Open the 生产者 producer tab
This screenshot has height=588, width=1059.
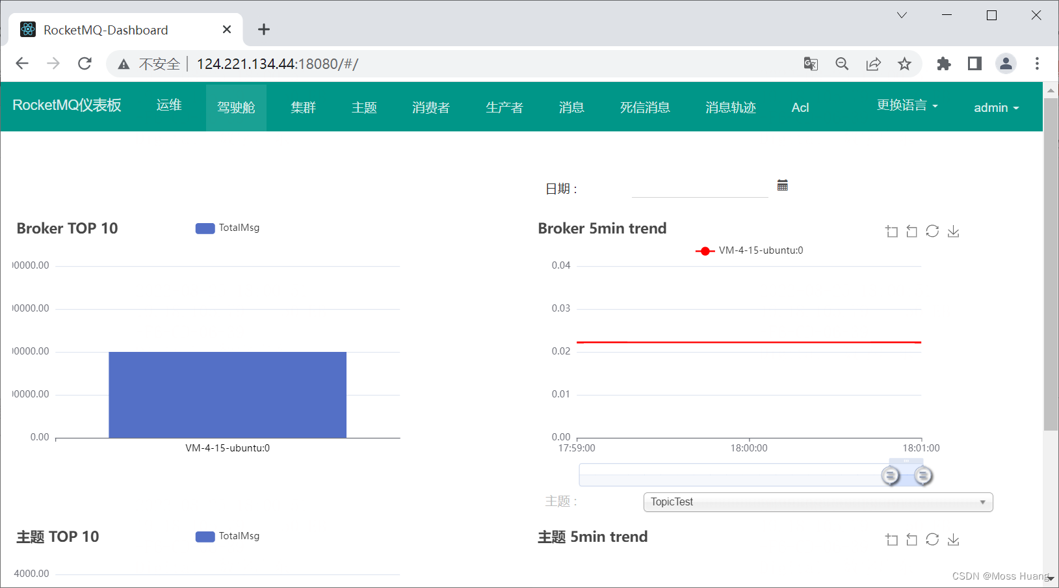[504, 107]
